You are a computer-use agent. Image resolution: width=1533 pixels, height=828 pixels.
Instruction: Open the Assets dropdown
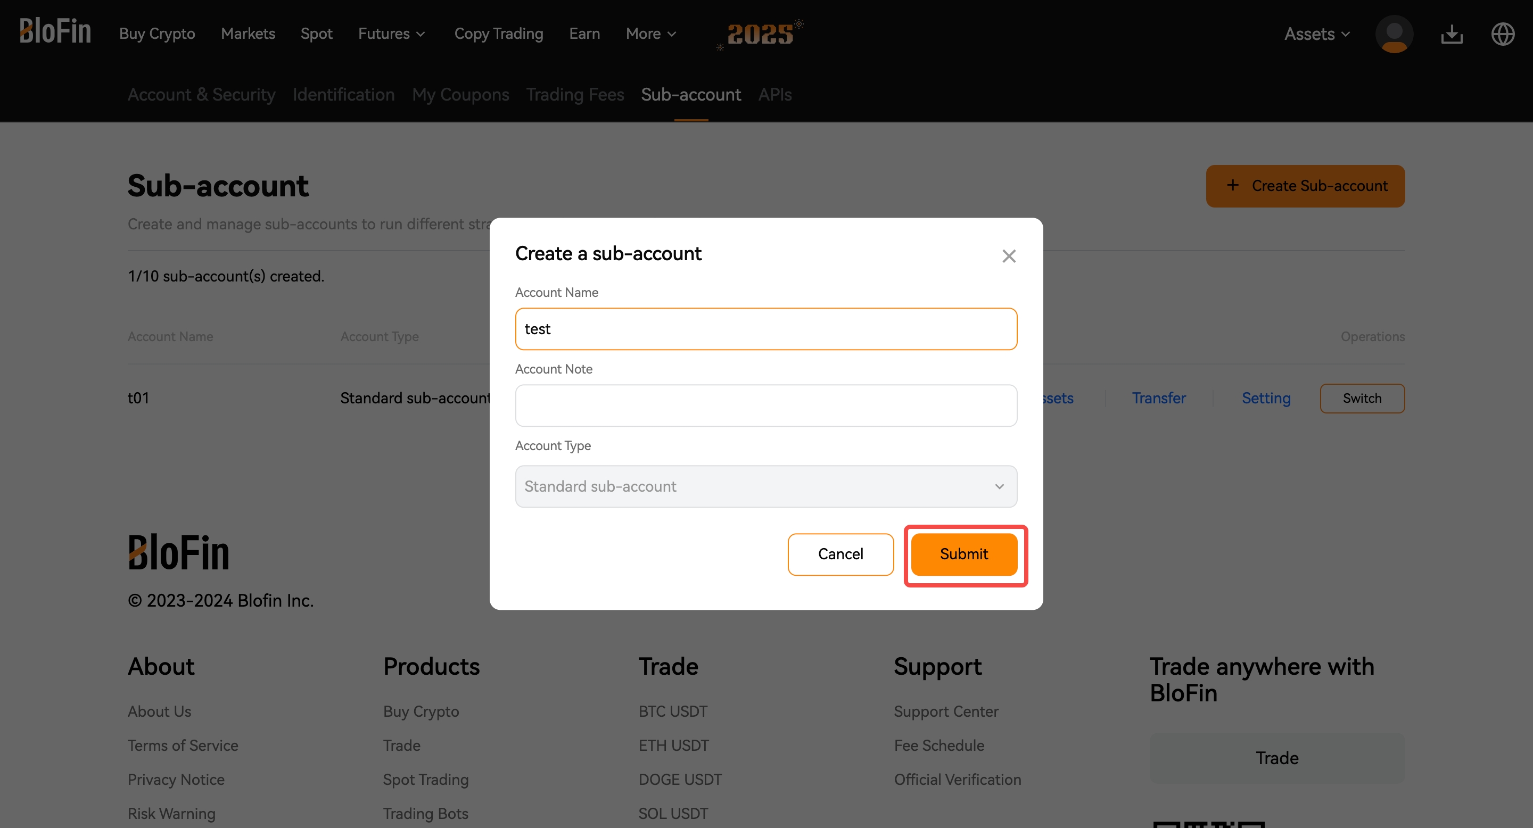tap(1316, 34)
